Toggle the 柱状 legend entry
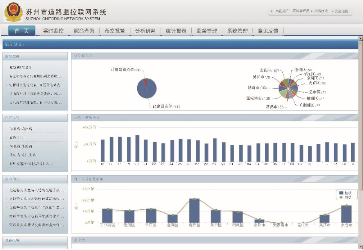This screenshot has width=363, height=250. 345,193
